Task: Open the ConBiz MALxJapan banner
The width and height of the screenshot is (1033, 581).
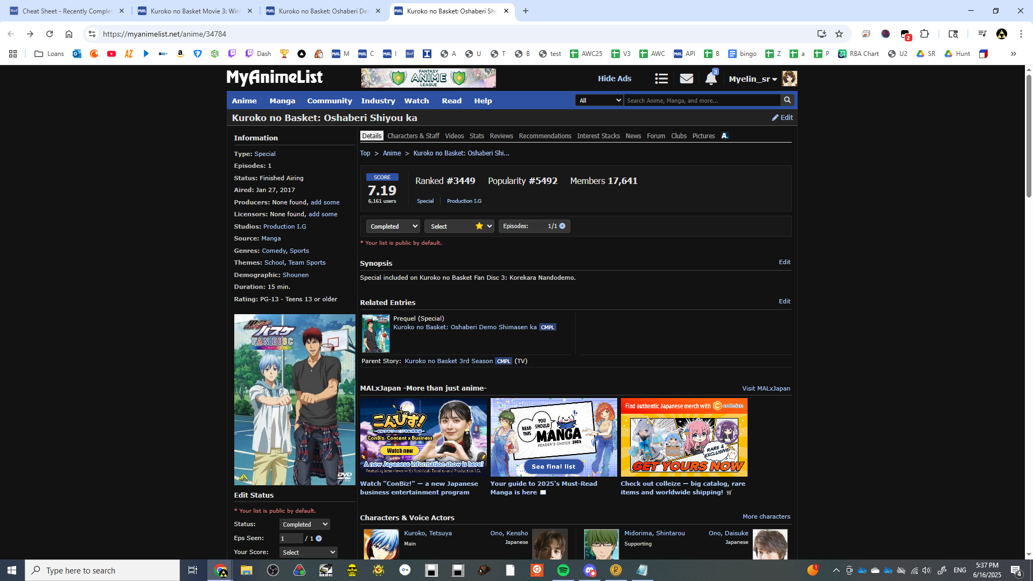Action: (423, 437)
